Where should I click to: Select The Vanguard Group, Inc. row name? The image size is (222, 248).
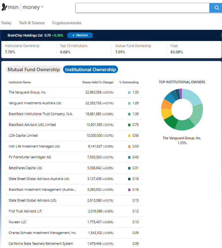click(27, 93)
